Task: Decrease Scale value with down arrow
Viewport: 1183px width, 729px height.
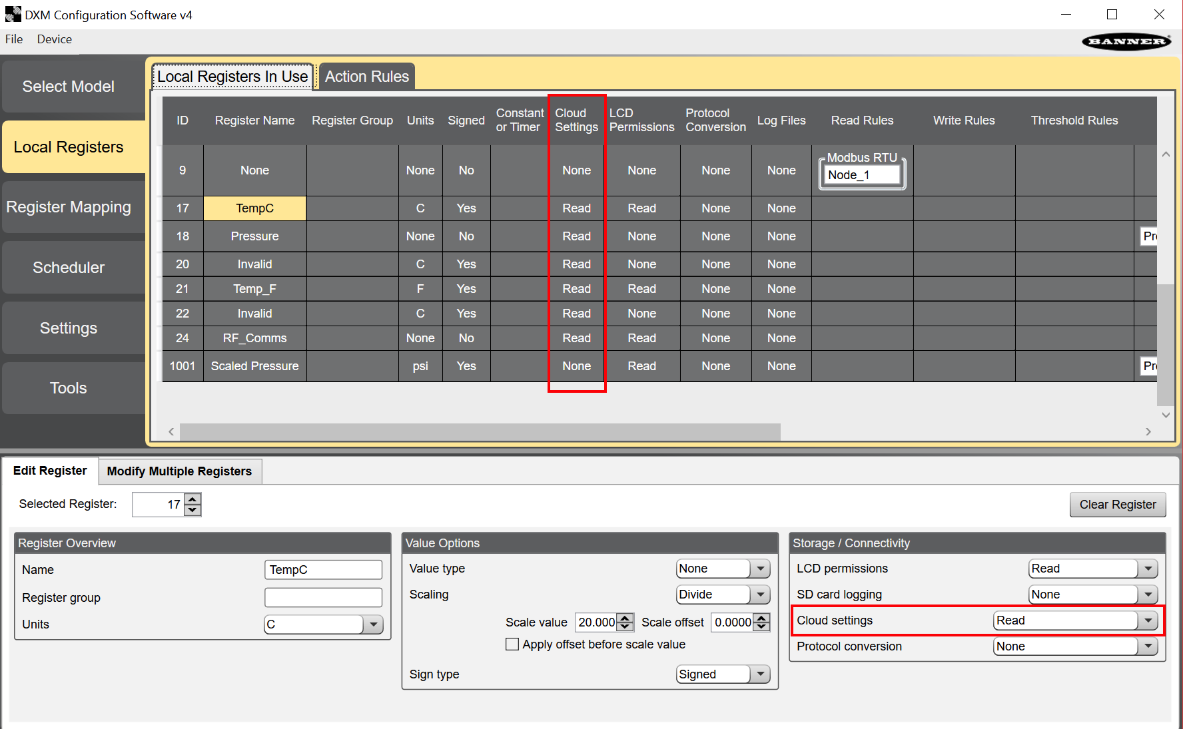Action: (625, 627)
